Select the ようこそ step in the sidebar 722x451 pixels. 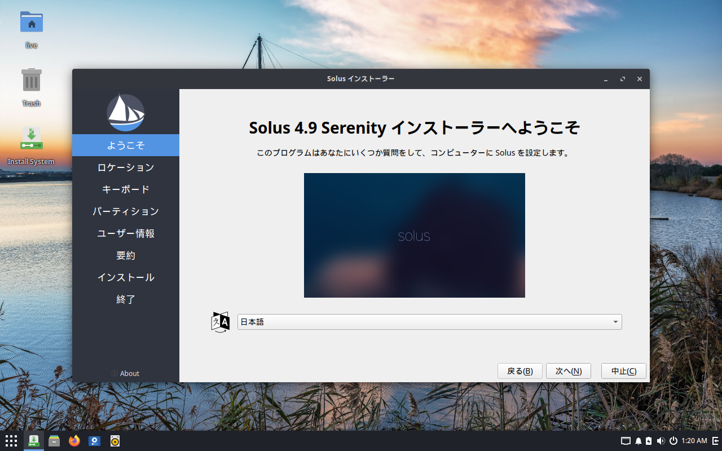coord(126,145)
